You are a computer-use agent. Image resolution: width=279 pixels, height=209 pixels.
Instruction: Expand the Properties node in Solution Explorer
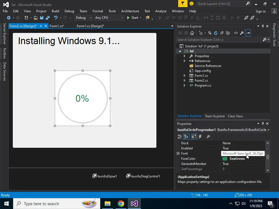[x=184, y=56]
